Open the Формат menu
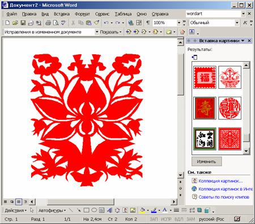The width and height of the screenshot is (255, 224). click(x=82, y=14)
